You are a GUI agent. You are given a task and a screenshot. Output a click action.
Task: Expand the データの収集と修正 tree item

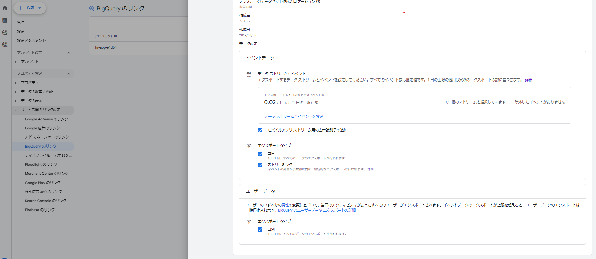point(16,92)
